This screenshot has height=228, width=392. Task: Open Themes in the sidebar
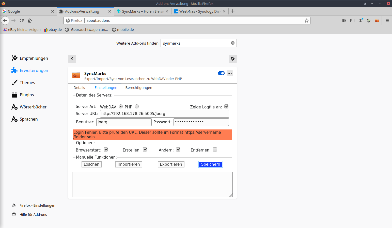click(x=23, y=83)
